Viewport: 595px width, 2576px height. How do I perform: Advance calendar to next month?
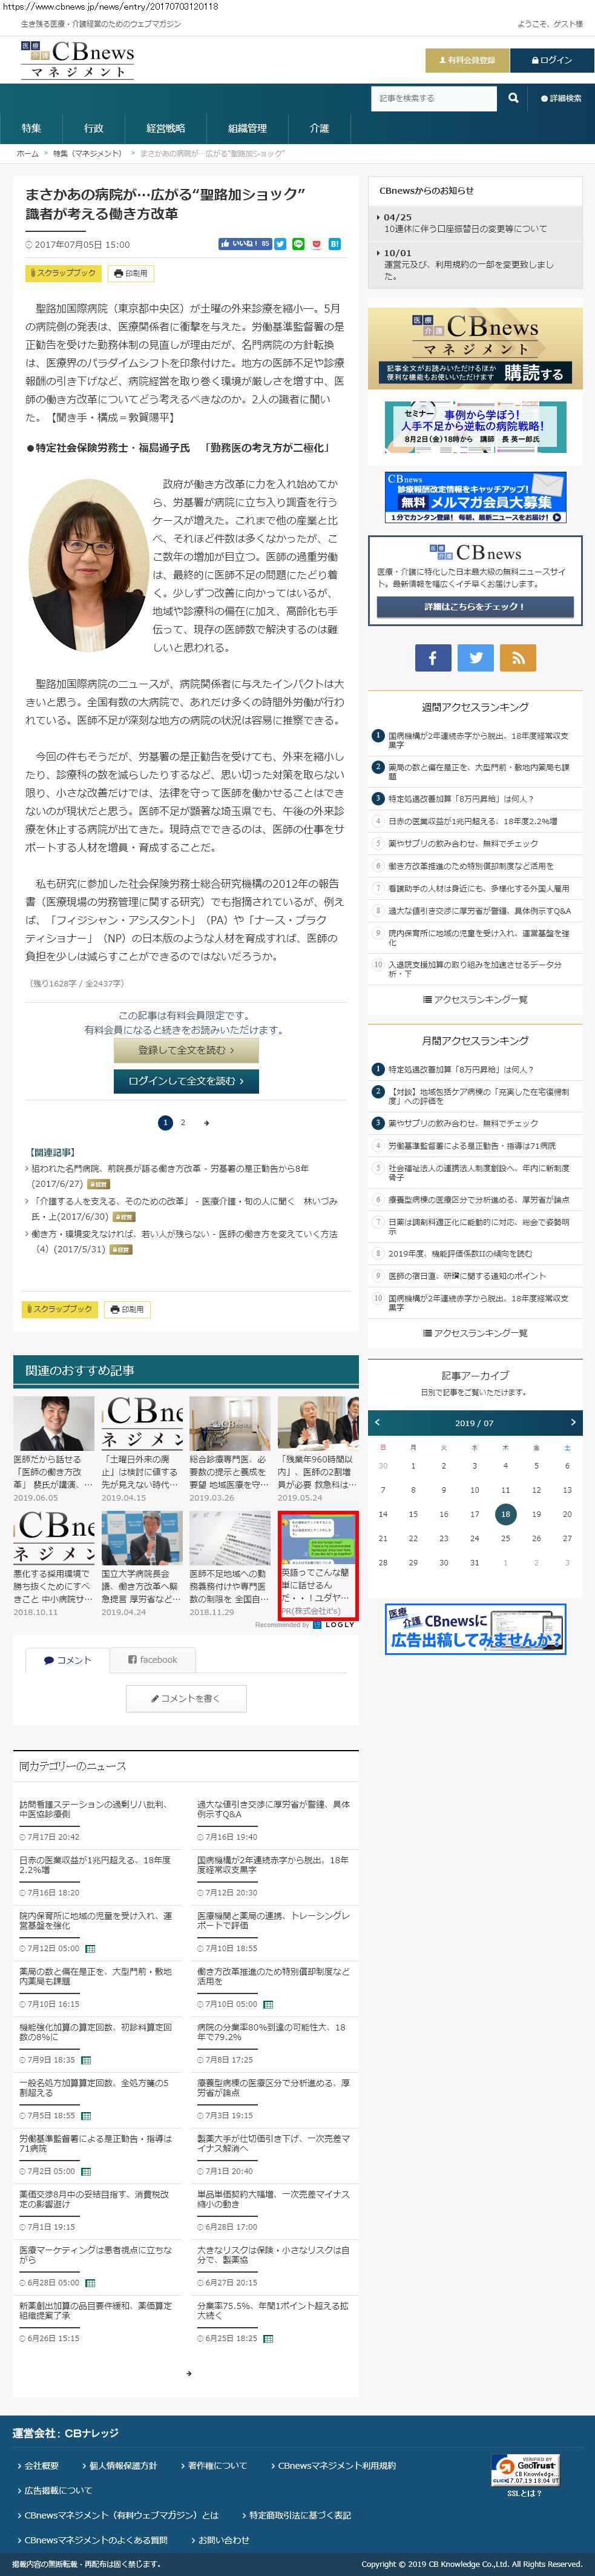click(x=573, y=1422)
